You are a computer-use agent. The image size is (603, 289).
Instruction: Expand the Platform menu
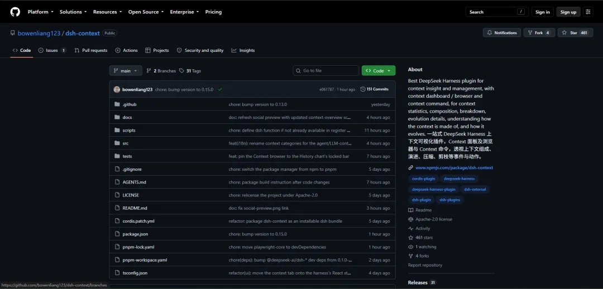pyautogui.click(x=40, y=12)
